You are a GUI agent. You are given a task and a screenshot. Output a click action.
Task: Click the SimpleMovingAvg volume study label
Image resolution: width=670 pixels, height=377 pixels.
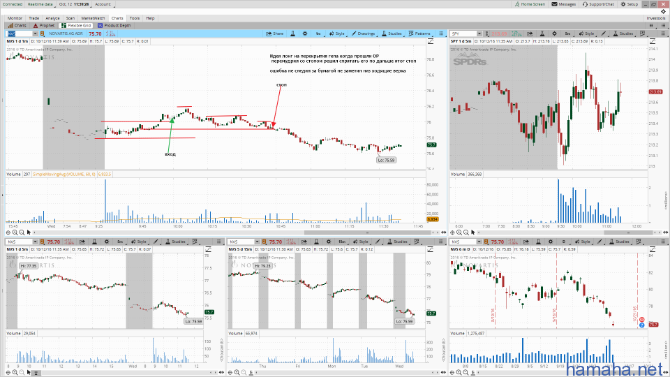[x=64, y=174]
